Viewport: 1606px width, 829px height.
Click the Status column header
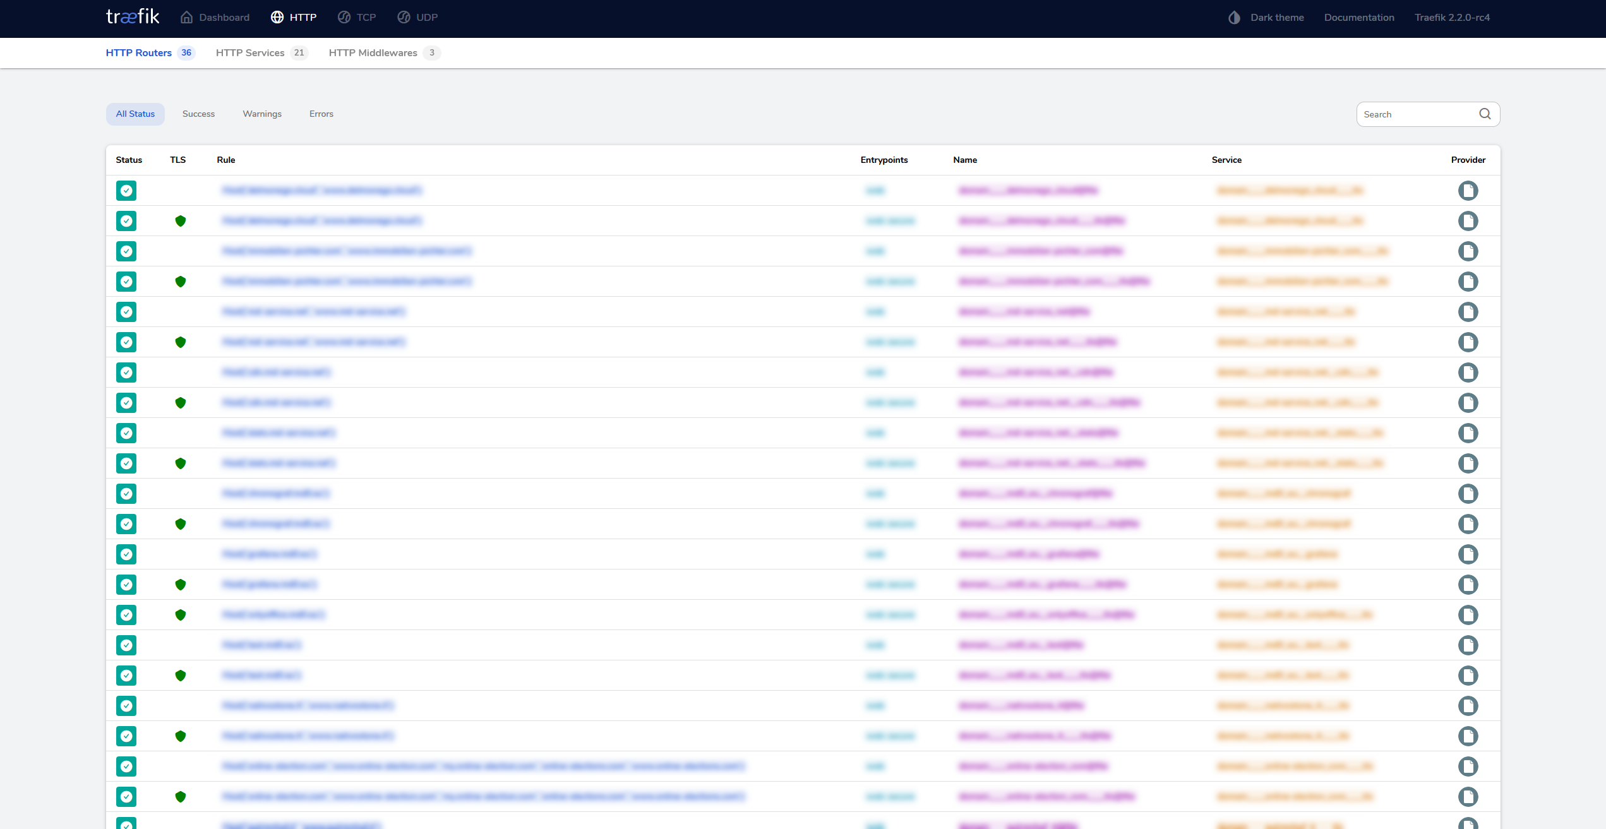(x=129, y=160)
